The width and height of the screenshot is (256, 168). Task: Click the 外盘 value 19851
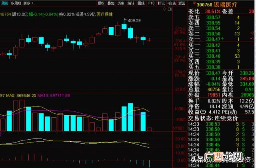tap(214, 95)
